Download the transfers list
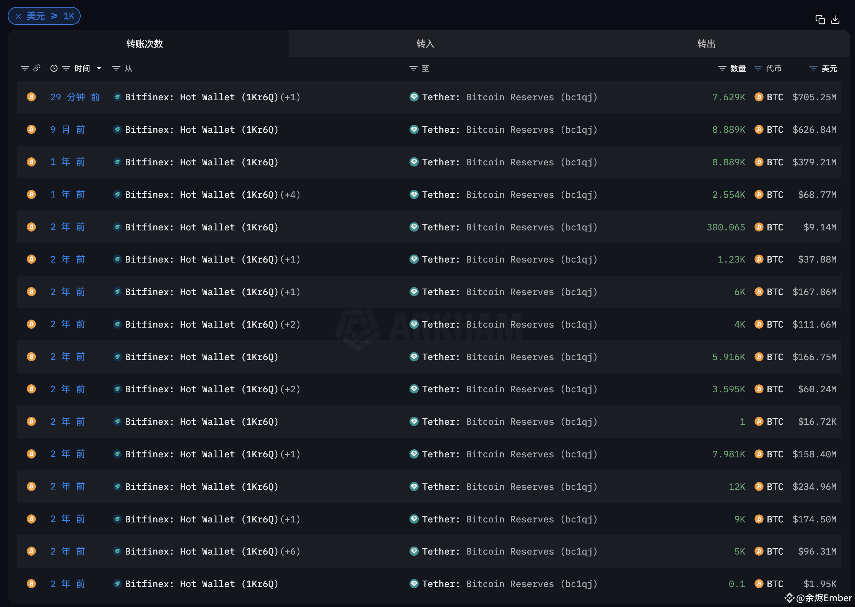 click(x=835, y=20)
